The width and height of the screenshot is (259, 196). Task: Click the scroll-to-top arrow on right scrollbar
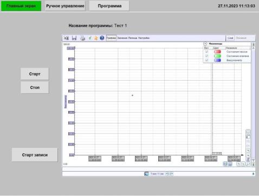pos(254,44)
